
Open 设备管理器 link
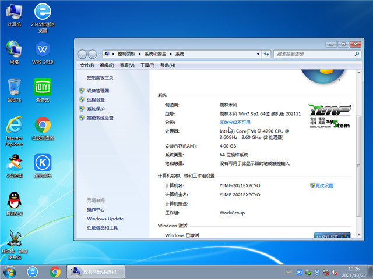pos(98,91)
